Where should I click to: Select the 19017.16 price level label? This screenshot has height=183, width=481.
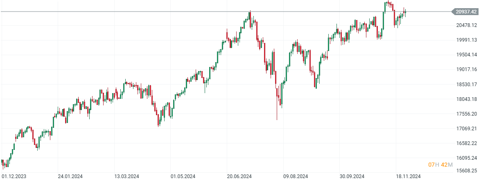466,69
